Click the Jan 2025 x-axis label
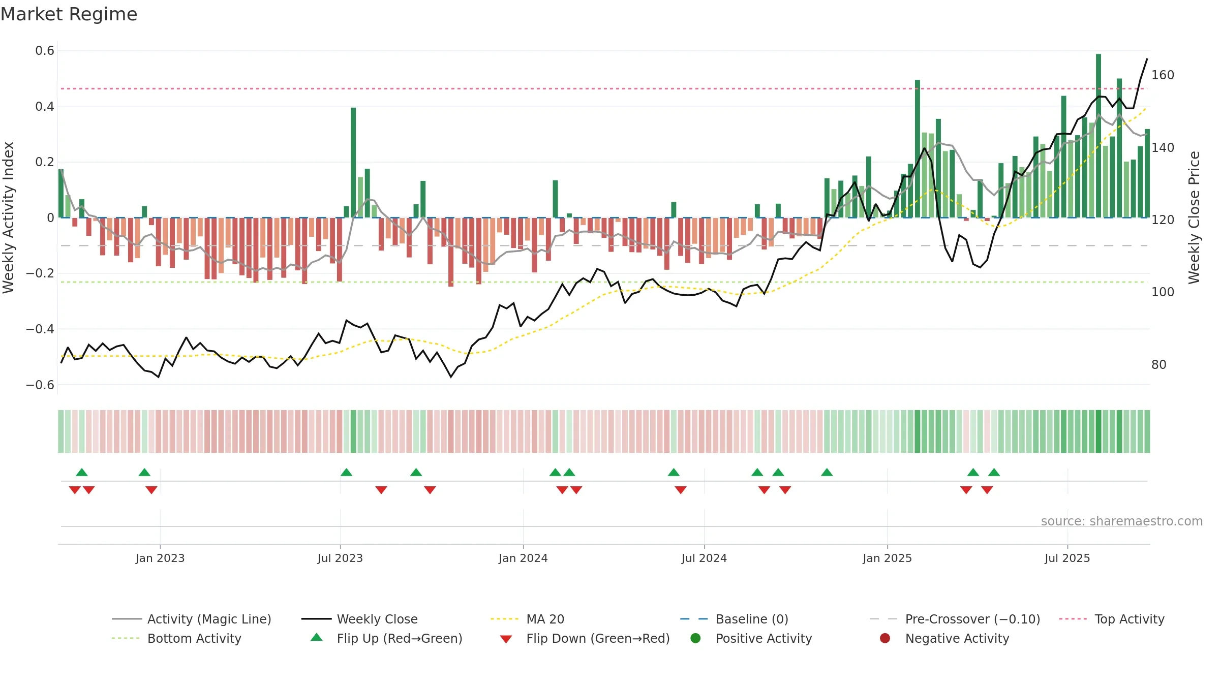1220x686 pixels. tap(887, 558)
